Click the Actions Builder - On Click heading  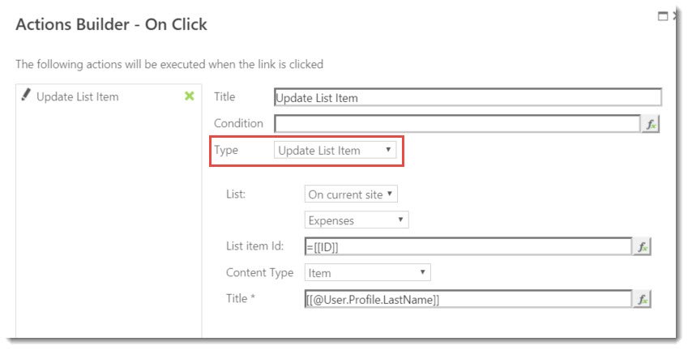(112, 24)
